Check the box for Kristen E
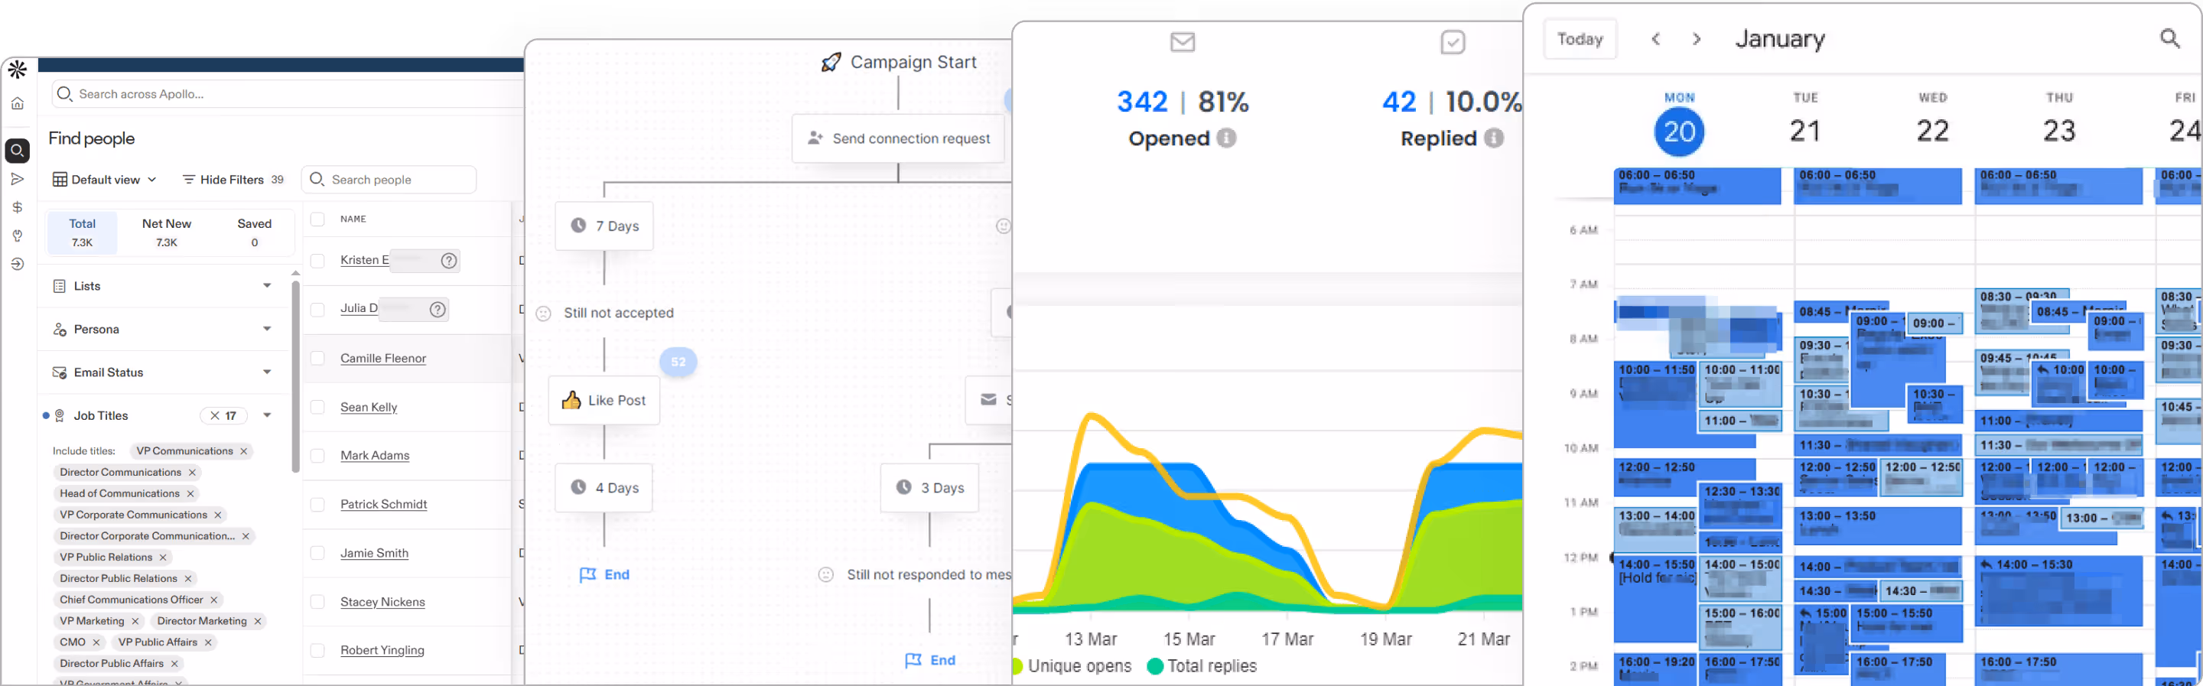The height and width of the screenshot is (686, 2203). pos(317,261)
